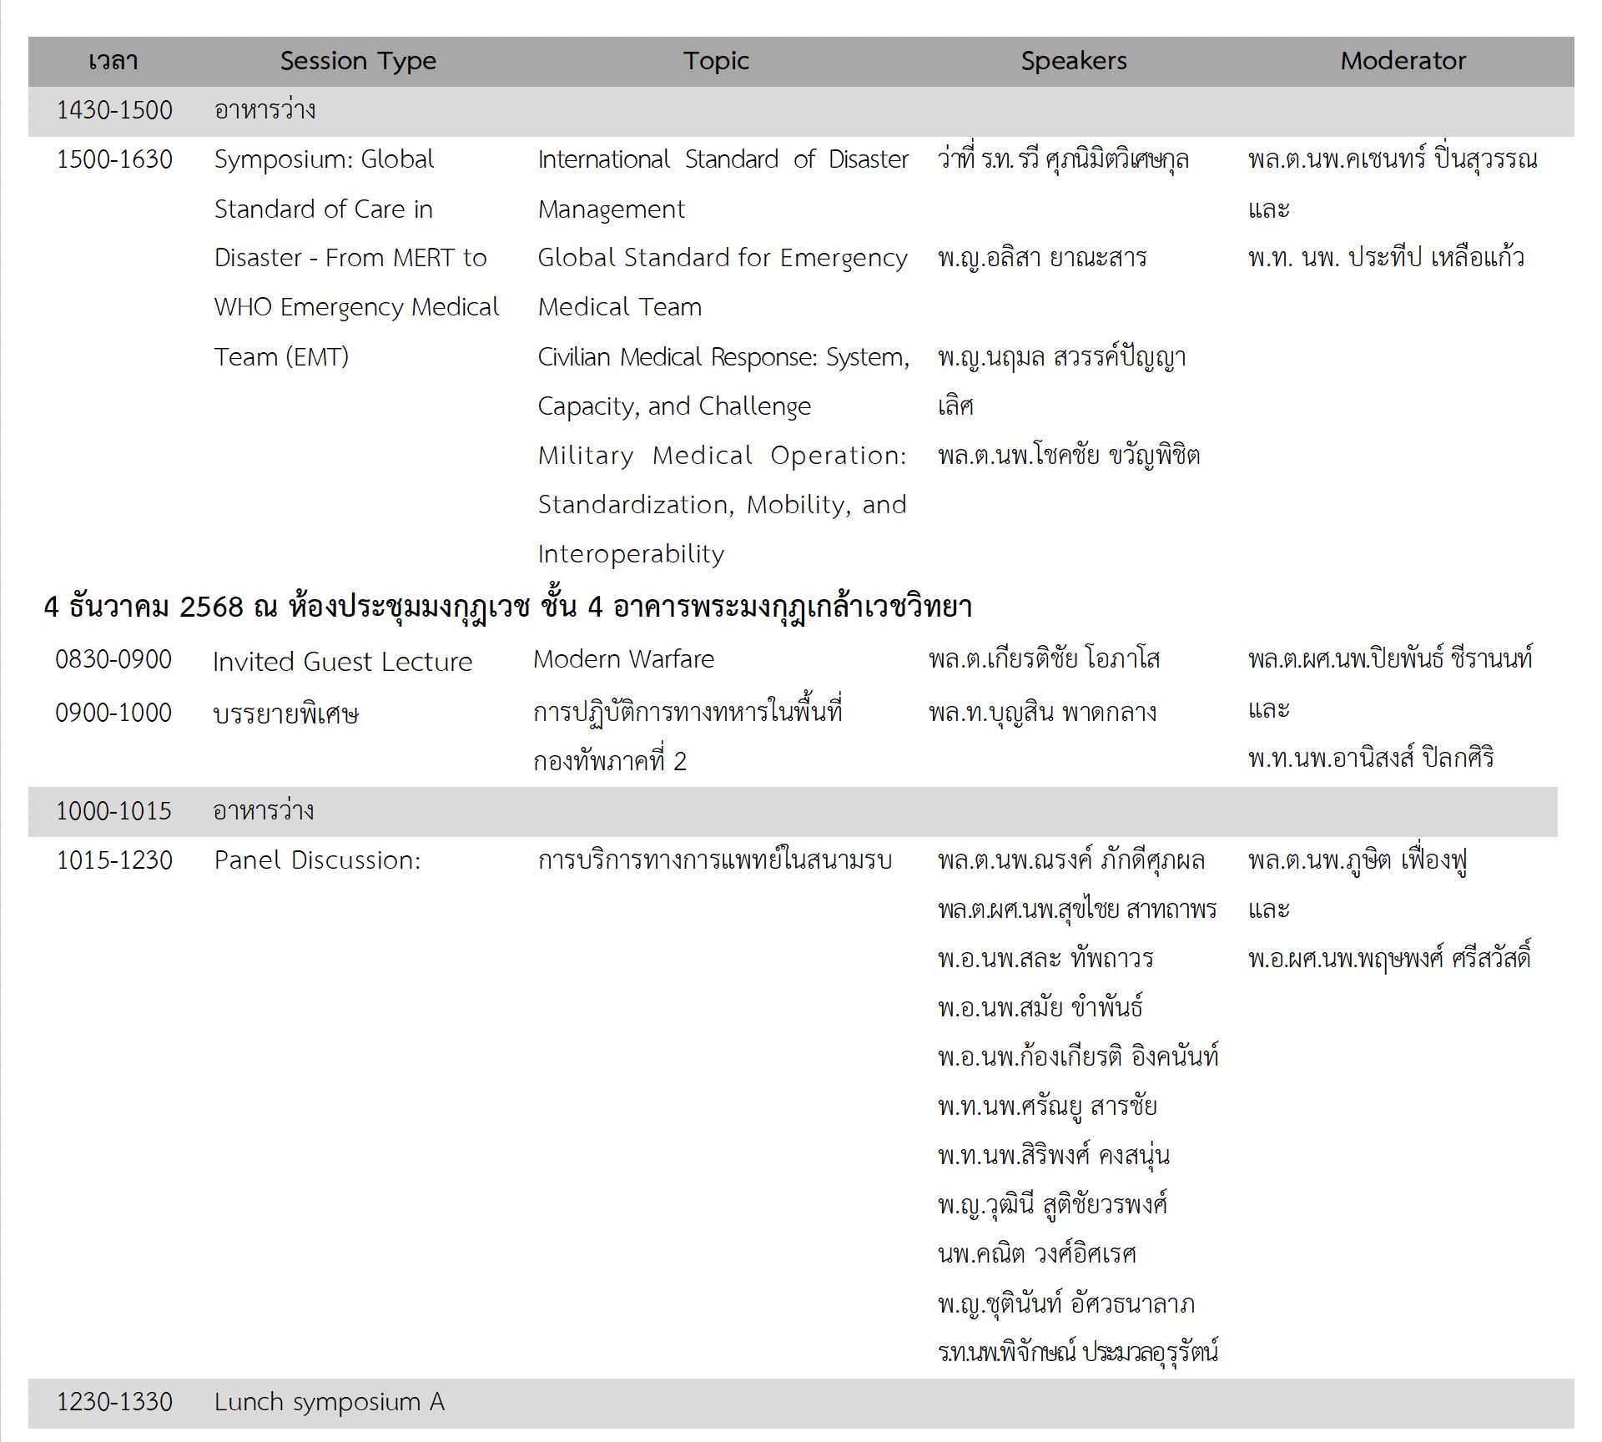Click the time "1230-1330"
This screenshot has height=1442, width=1602.
coord(114,1402)
